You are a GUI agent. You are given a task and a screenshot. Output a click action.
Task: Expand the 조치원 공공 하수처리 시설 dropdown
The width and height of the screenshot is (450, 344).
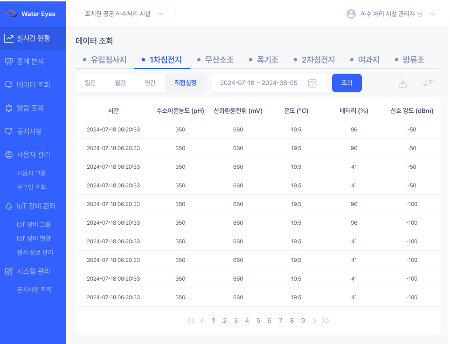point(125,14)
